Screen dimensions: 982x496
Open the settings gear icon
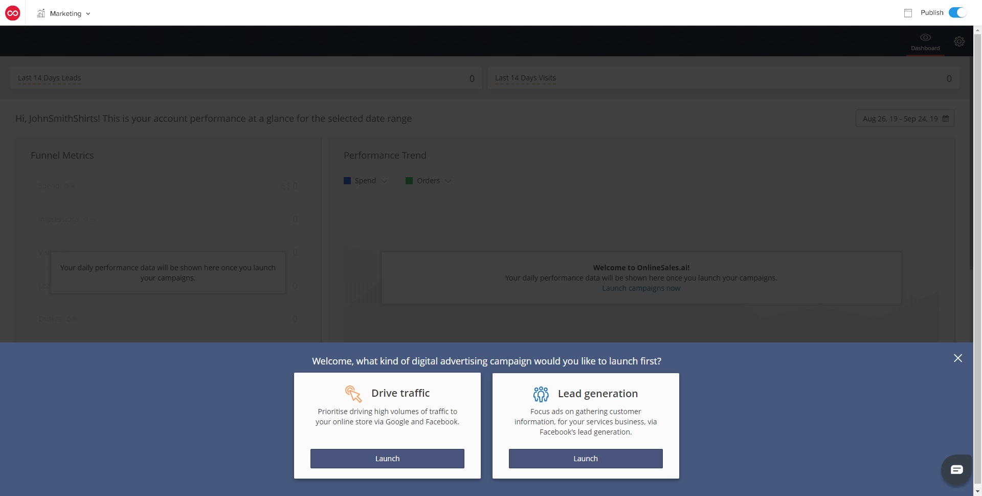959,41
